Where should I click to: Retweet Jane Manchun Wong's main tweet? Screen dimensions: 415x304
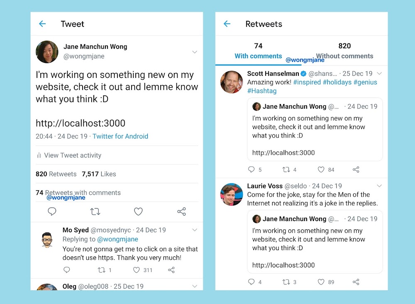point(95,212)
